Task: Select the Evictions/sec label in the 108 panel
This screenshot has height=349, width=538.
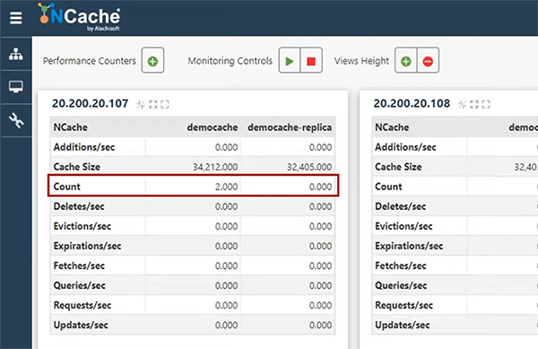Action: 403,226
